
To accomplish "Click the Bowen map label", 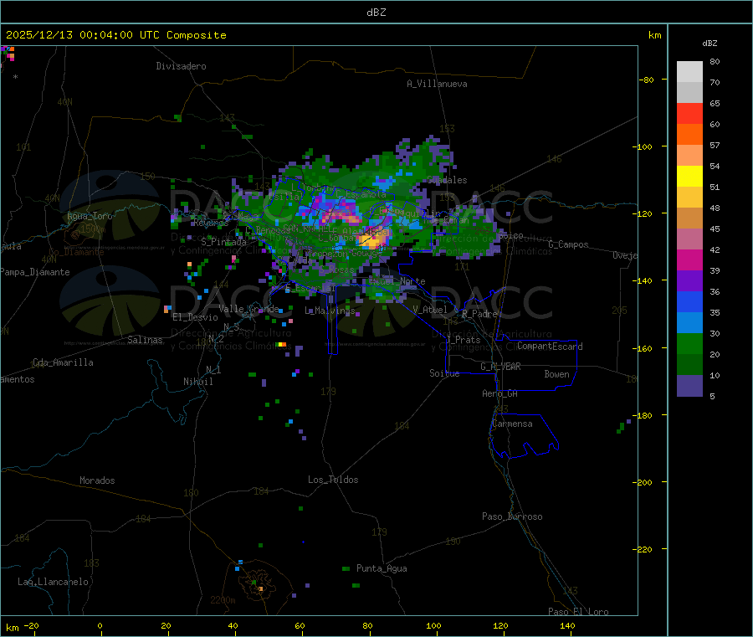I will point(557,374).
